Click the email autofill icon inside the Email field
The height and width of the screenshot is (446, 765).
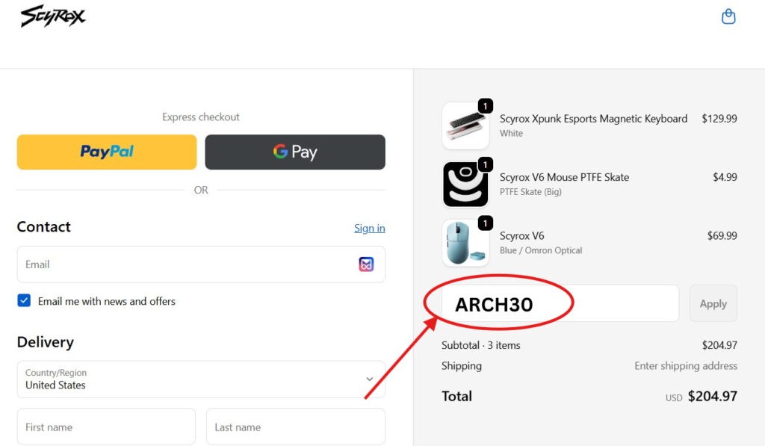[x=366, y=264]
